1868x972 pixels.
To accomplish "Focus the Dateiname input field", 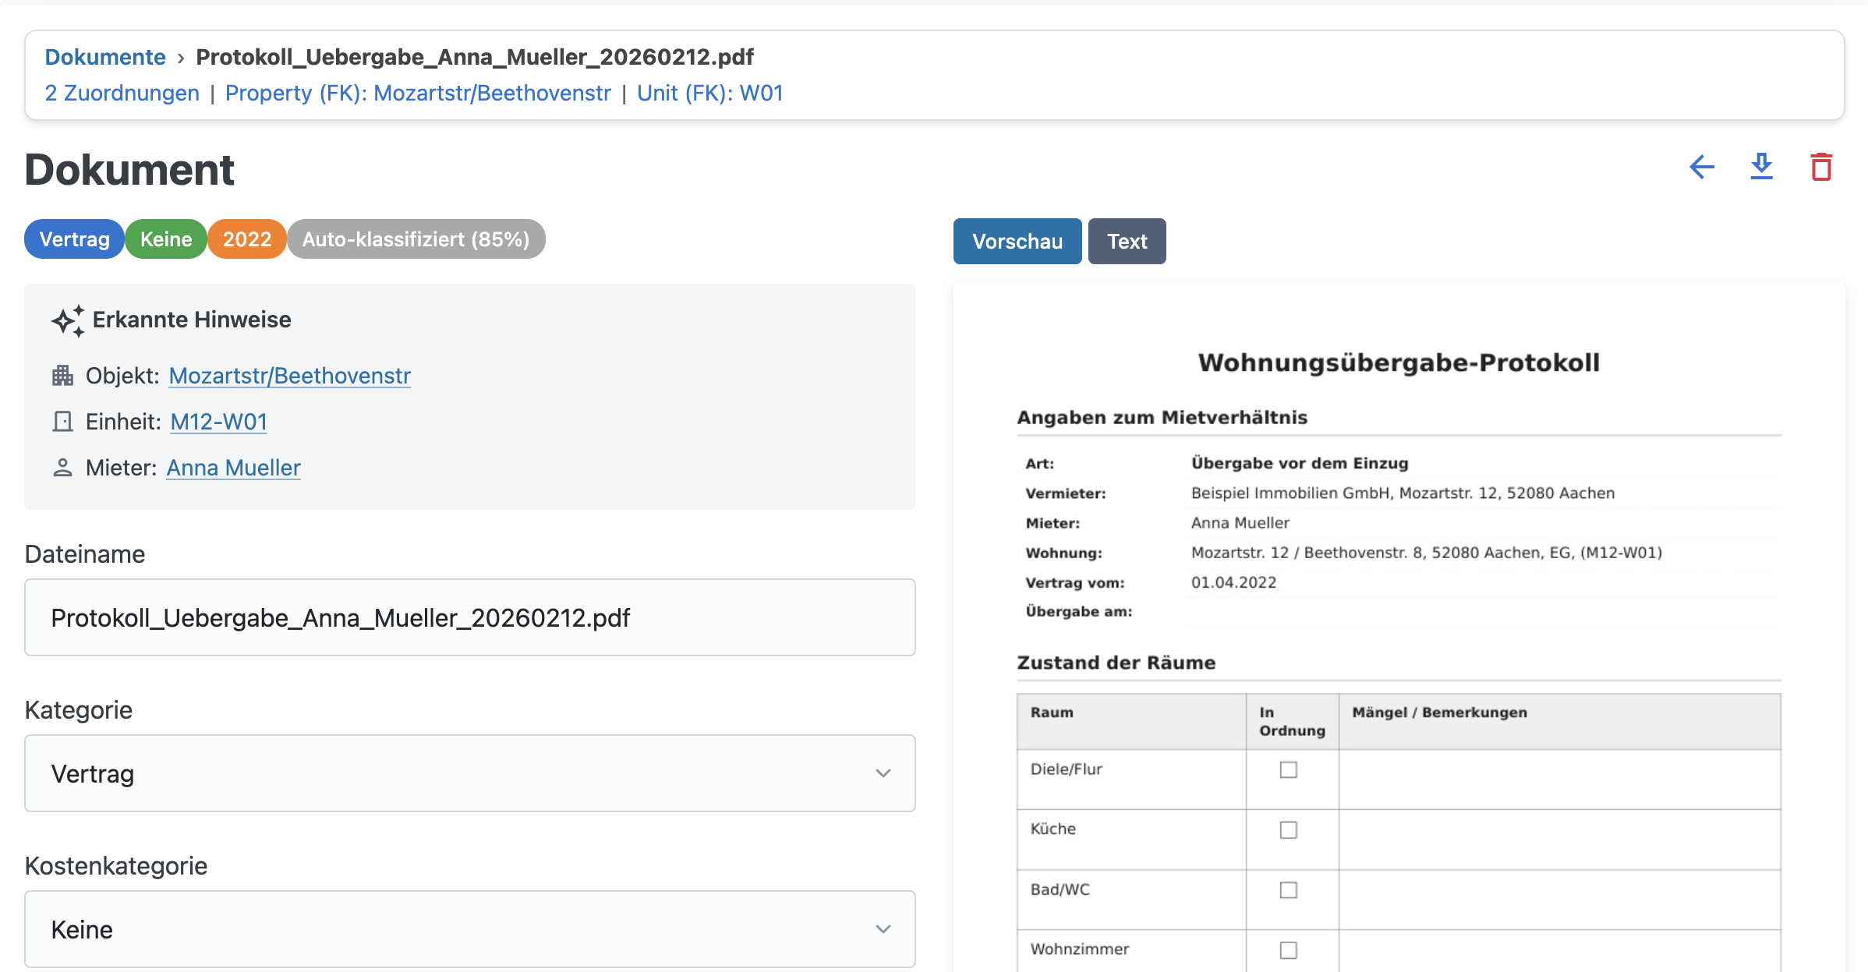I will click(x=469, y=617).
